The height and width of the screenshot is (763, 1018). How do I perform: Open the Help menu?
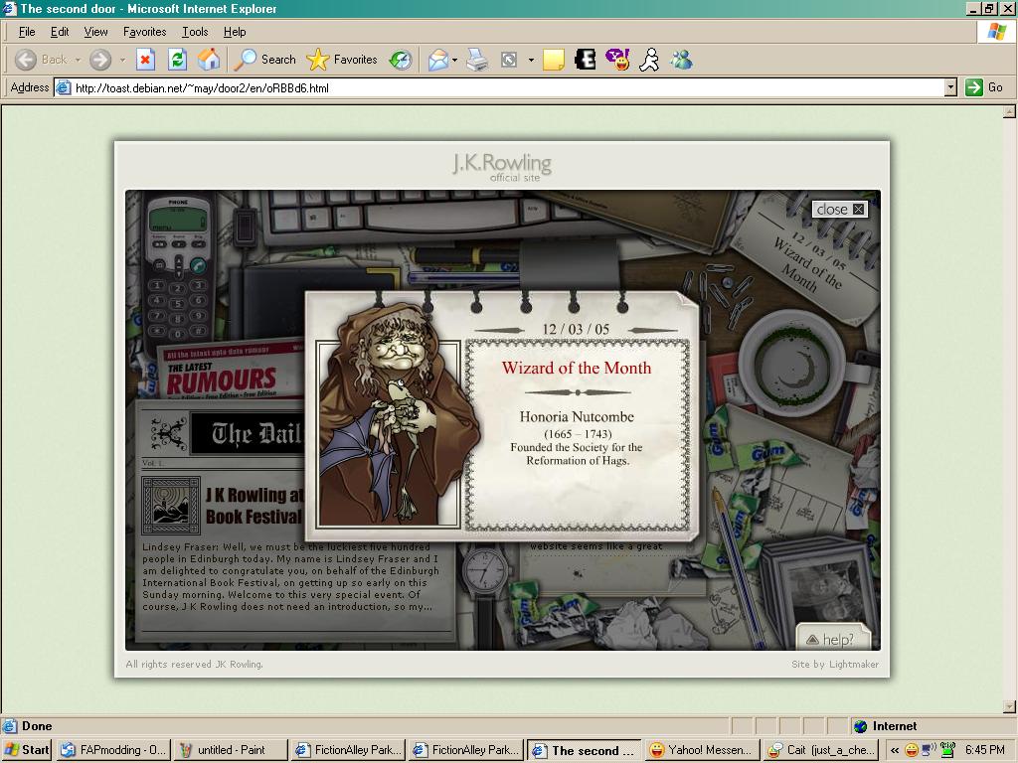[235, 32]
